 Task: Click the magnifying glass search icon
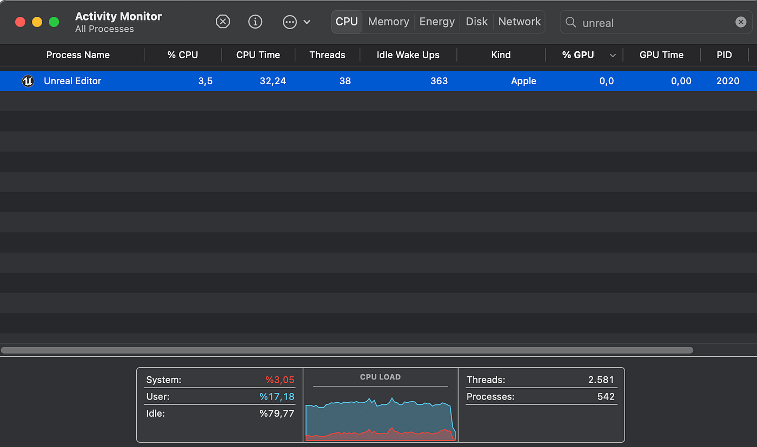[x=570, y=22]
